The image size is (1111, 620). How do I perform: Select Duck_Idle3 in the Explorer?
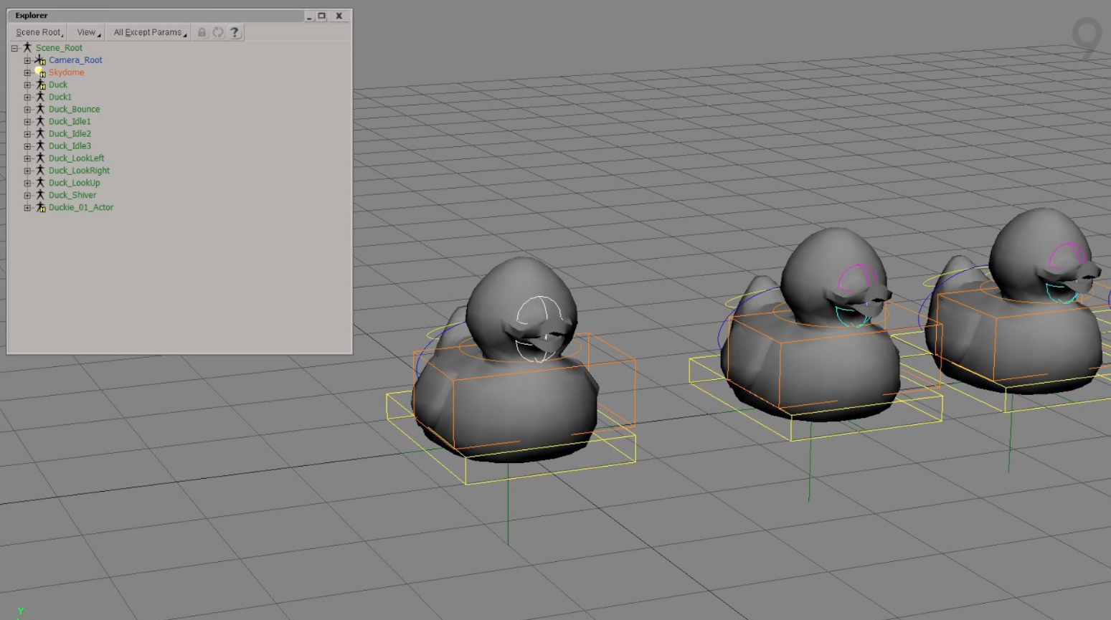70,146
